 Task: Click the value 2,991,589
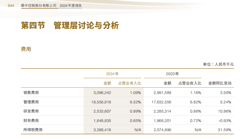(162, 93)
